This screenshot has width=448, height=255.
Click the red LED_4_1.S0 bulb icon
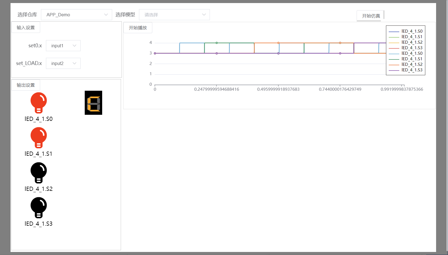coord(38,103)
